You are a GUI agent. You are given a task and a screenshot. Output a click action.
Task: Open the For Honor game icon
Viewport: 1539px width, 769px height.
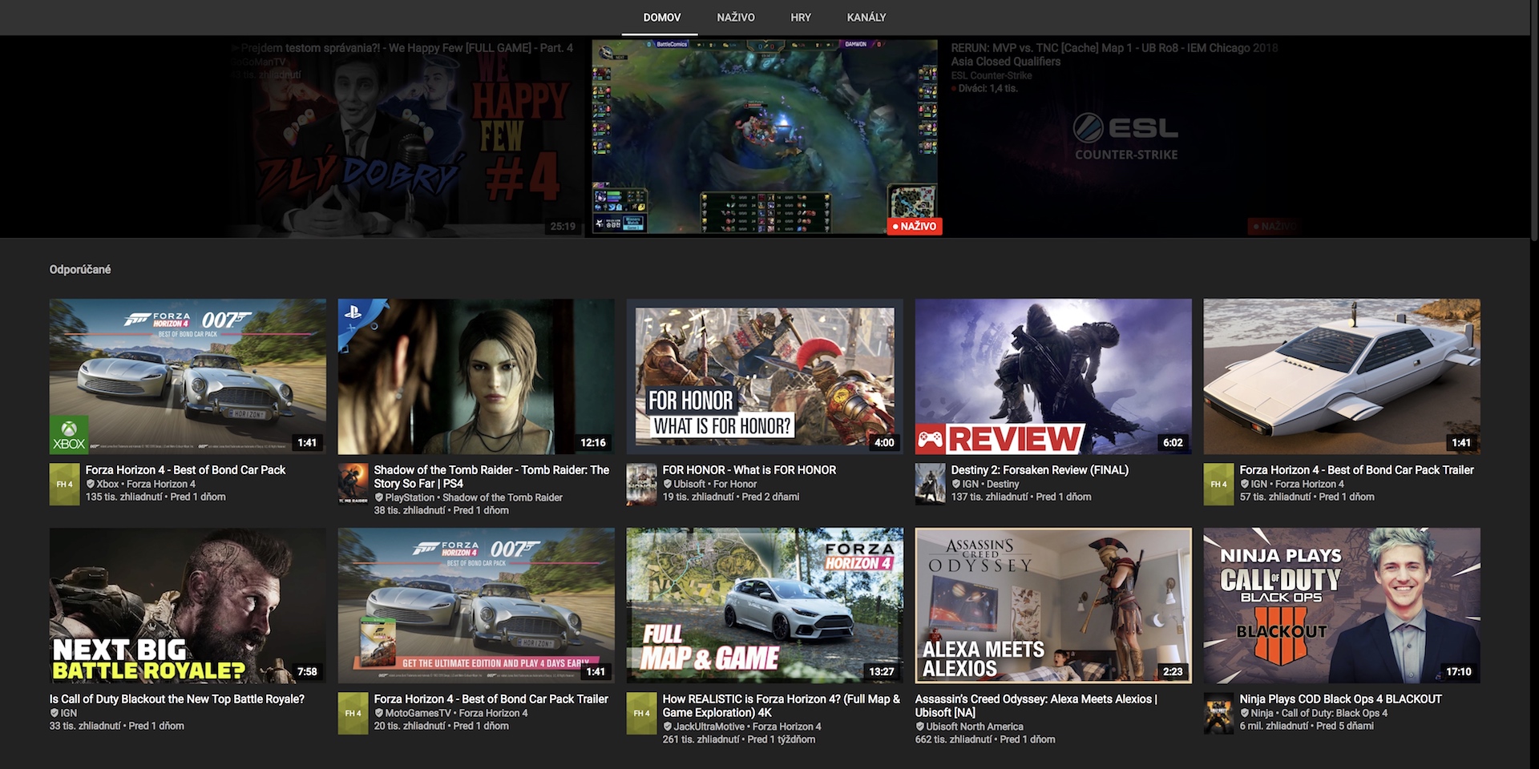641,484
